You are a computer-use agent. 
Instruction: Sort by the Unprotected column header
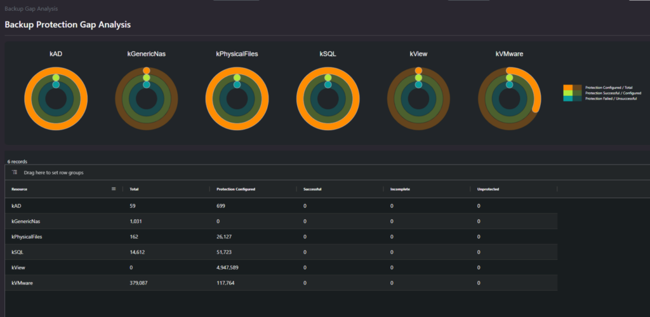coord(488,189)
